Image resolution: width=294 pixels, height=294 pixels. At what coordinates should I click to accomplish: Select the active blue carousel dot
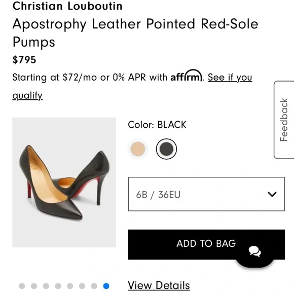pyautogui.click(x=106, y=286)
